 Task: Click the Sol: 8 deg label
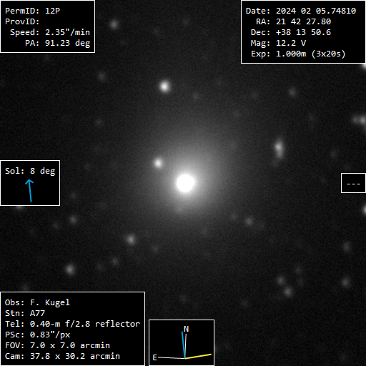[30, 171]
